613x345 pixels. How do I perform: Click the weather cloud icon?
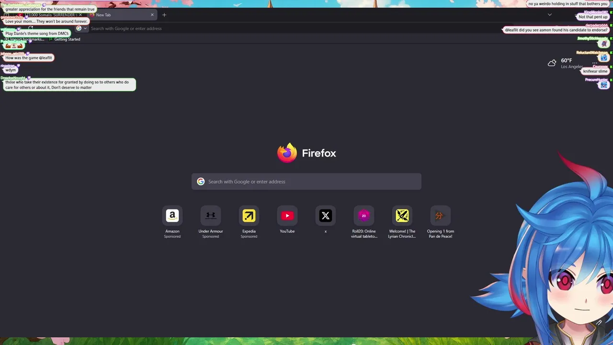[x=552, y=63]
